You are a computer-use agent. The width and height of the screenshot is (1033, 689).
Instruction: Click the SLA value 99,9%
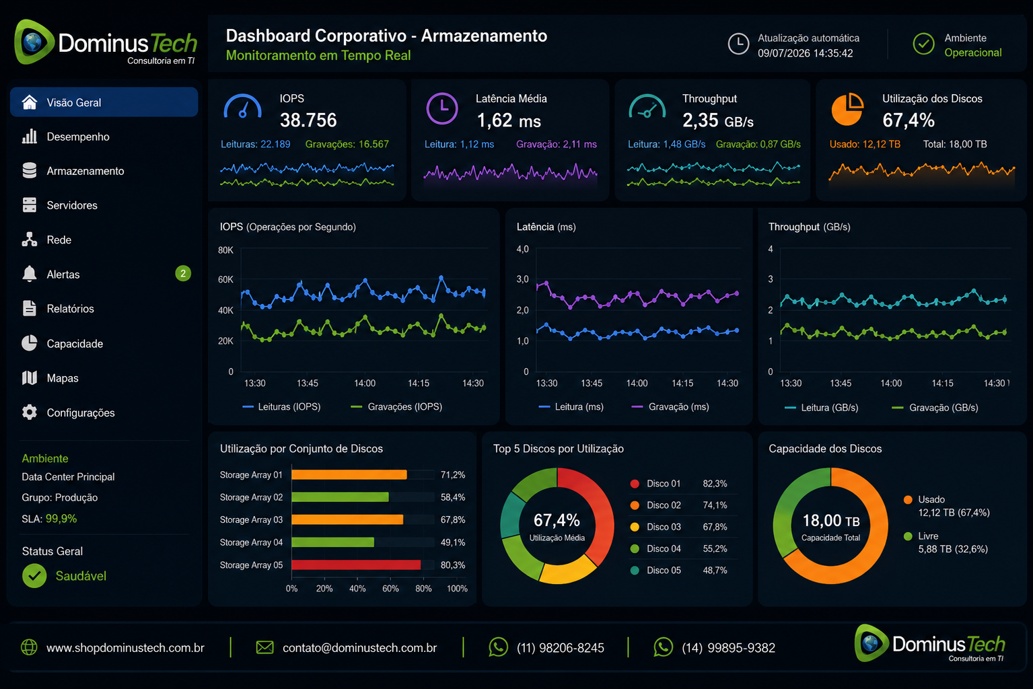(61, 519)
